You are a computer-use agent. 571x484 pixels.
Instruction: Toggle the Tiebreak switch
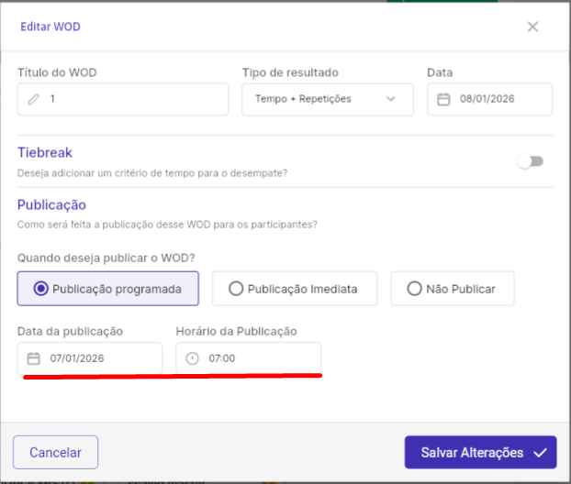(531, 161)
